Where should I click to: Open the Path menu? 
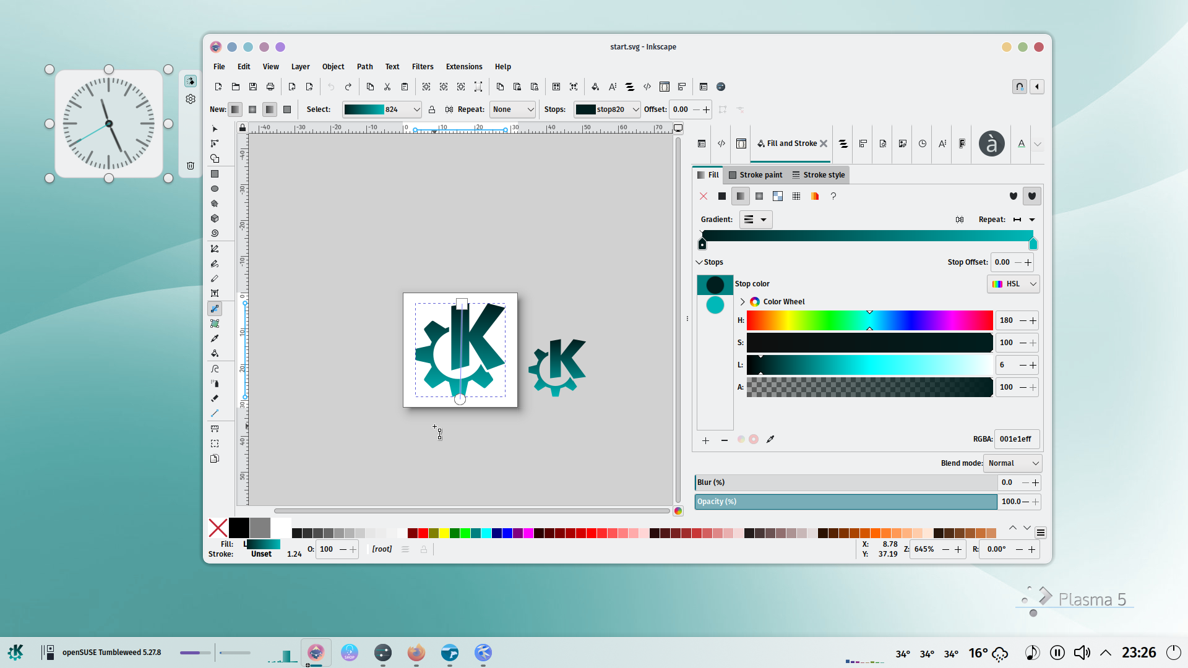pyautogui.click(x=365, y=67)
